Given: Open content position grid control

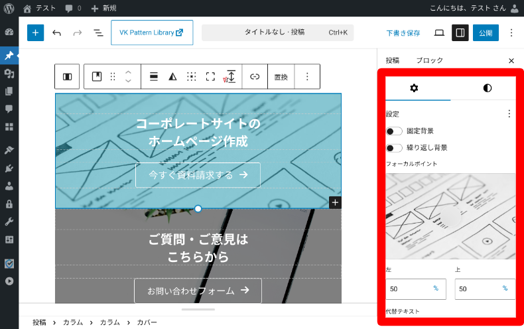Looking at the screenshot, I should (192, 76).
